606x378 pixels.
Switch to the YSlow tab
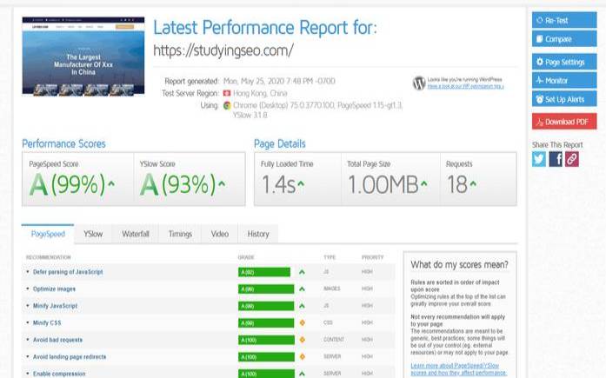tap(93, 234)
